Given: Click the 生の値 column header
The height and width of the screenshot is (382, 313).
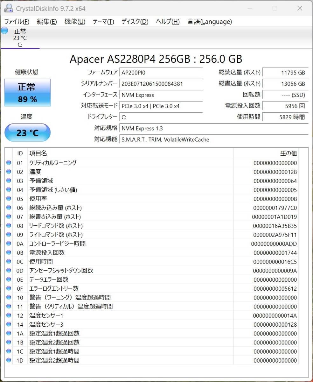Looking at the screenshot, I should click(266, 153).
